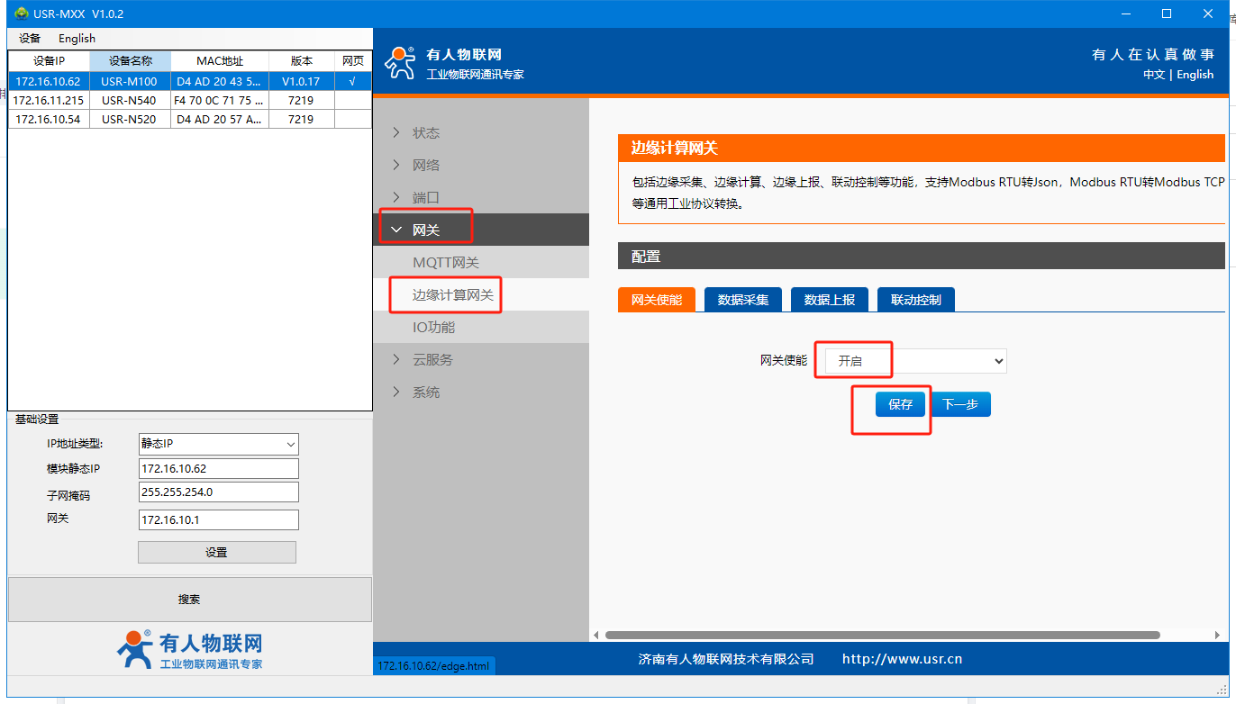1236x704 pixels.
Task: Open the IP地址类型 dropdown
Action: (x=218, y=444)
